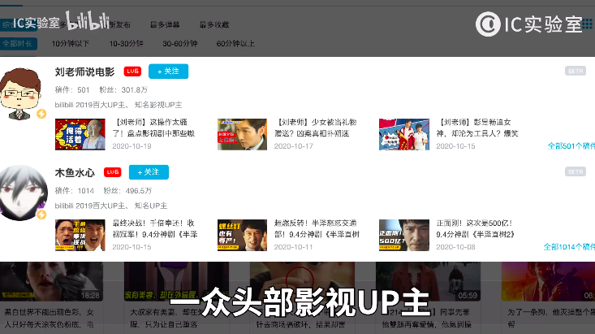Image resolution: width=595 pixels, height=334 pixels.
Task: Open thumbnail of video dated 2020-10-19
Action: pyautogui.click(x=80, y=135)
